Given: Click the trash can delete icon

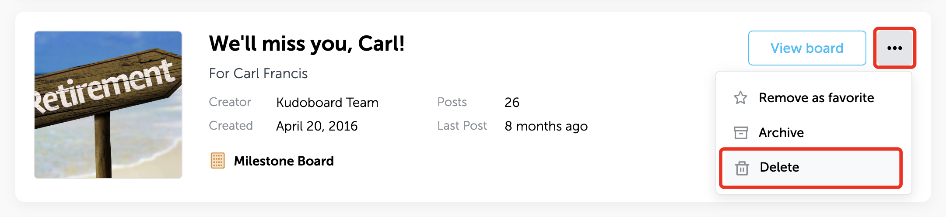Looking at the screenshot, I should pyautogui.click(x=742, y=168).
